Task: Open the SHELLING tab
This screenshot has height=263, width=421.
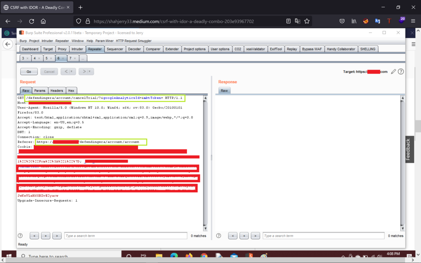Action: point(368,49)
